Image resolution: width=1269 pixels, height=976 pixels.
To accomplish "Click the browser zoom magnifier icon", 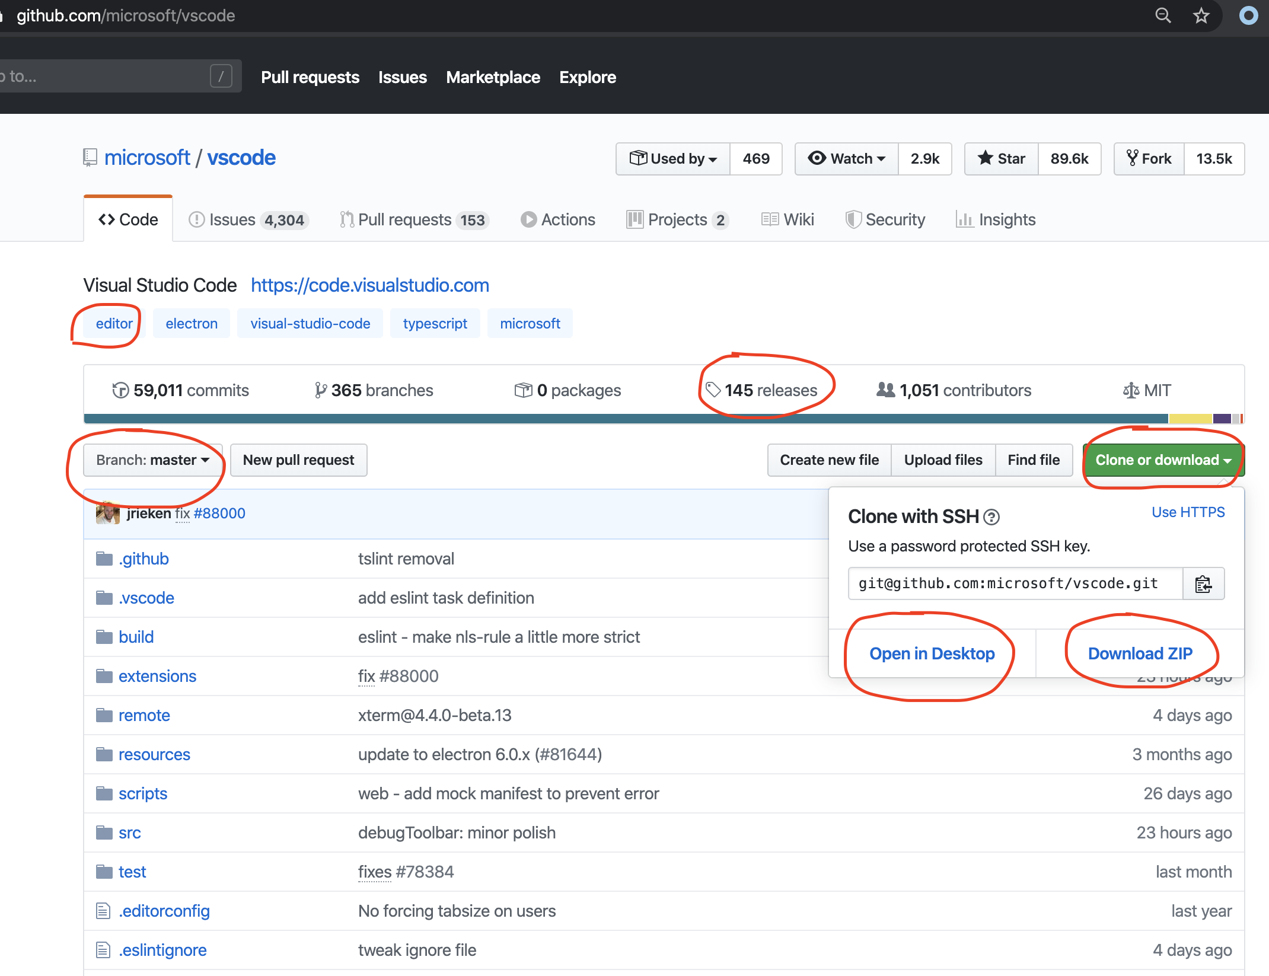I will coord(1163,15).
